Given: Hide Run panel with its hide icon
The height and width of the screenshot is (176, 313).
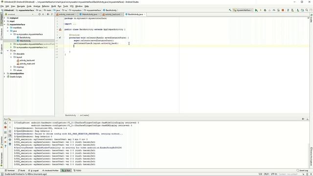Looking at the screenshot, I should coord(308,119).
